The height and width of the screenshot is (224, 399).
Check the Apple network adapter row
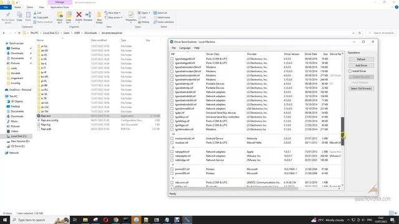172,152
